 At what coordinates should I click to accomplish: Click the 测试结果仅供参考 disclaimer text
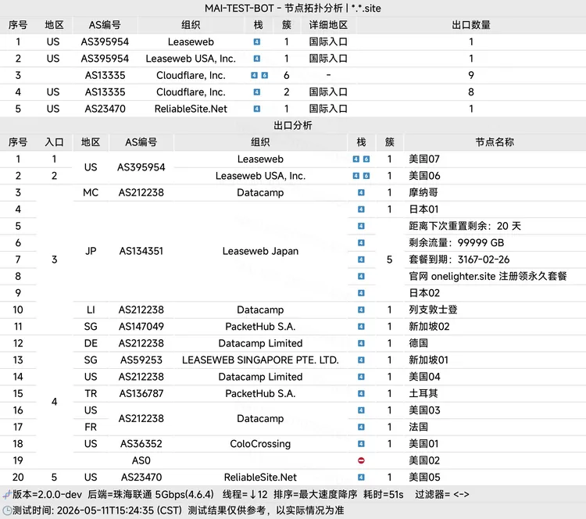pos(266,510)
